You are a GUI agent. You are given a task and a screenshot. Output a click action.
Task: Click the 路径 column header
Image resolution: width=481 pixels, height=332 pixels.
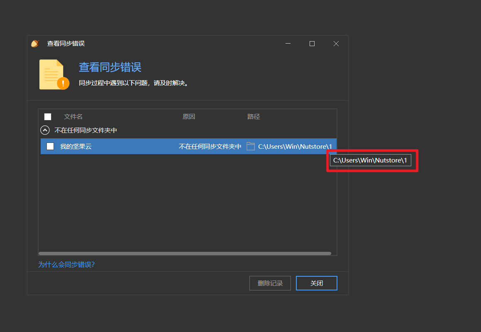pyautogui.click(x=254, y=117)
